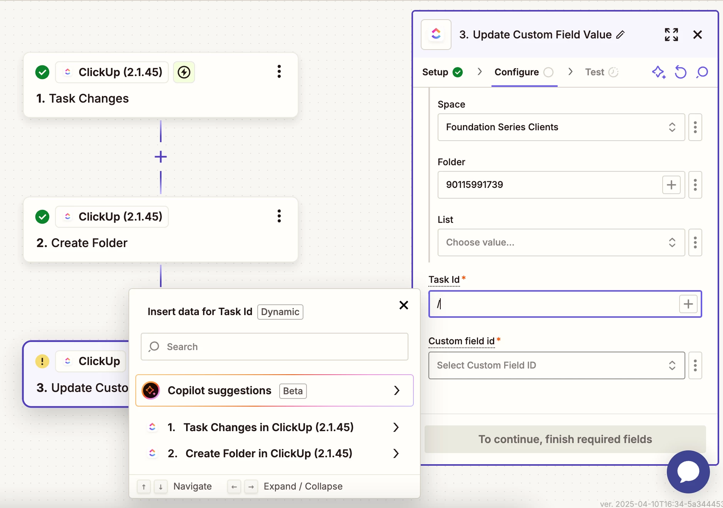Add a step with the plus connector
723x508 pixels.
coord(161,156)
